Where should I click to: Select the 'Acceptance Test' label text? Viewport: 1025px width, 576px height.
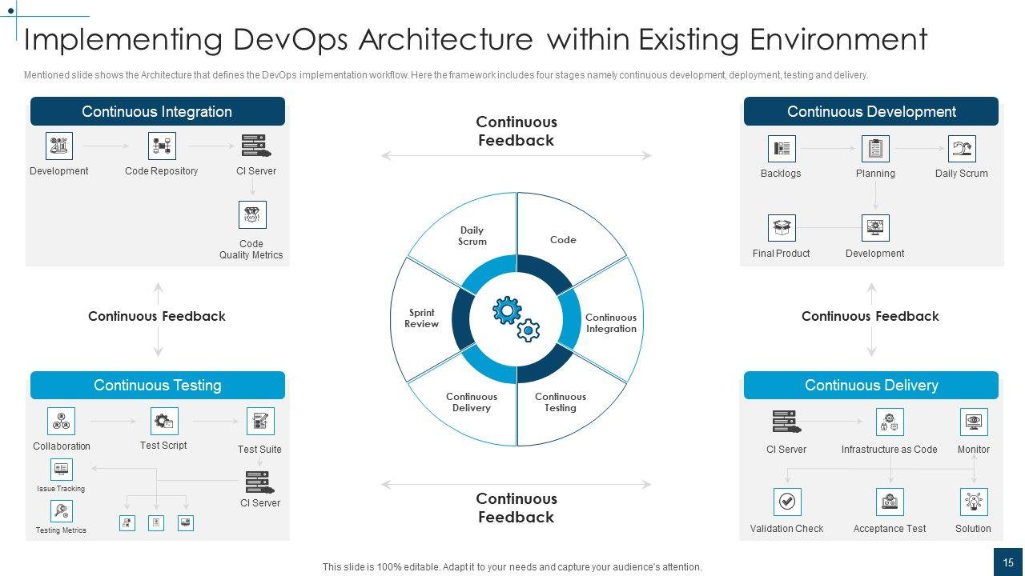click(x=890, y=529)
